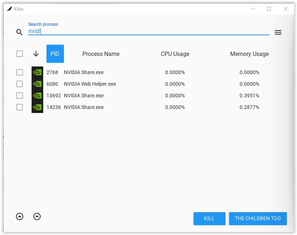Click NVIDIA icon for PID 14236

[x=37, y=107]
